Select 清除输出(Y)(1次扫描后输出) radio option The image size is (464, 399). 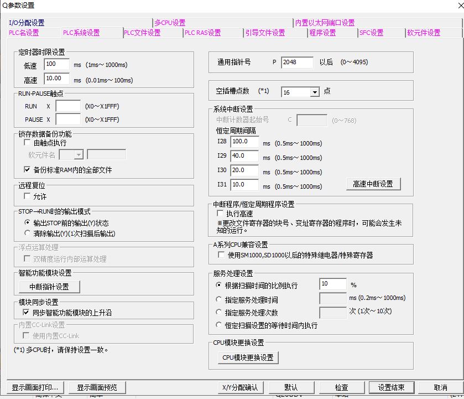(x=27, y=234)
